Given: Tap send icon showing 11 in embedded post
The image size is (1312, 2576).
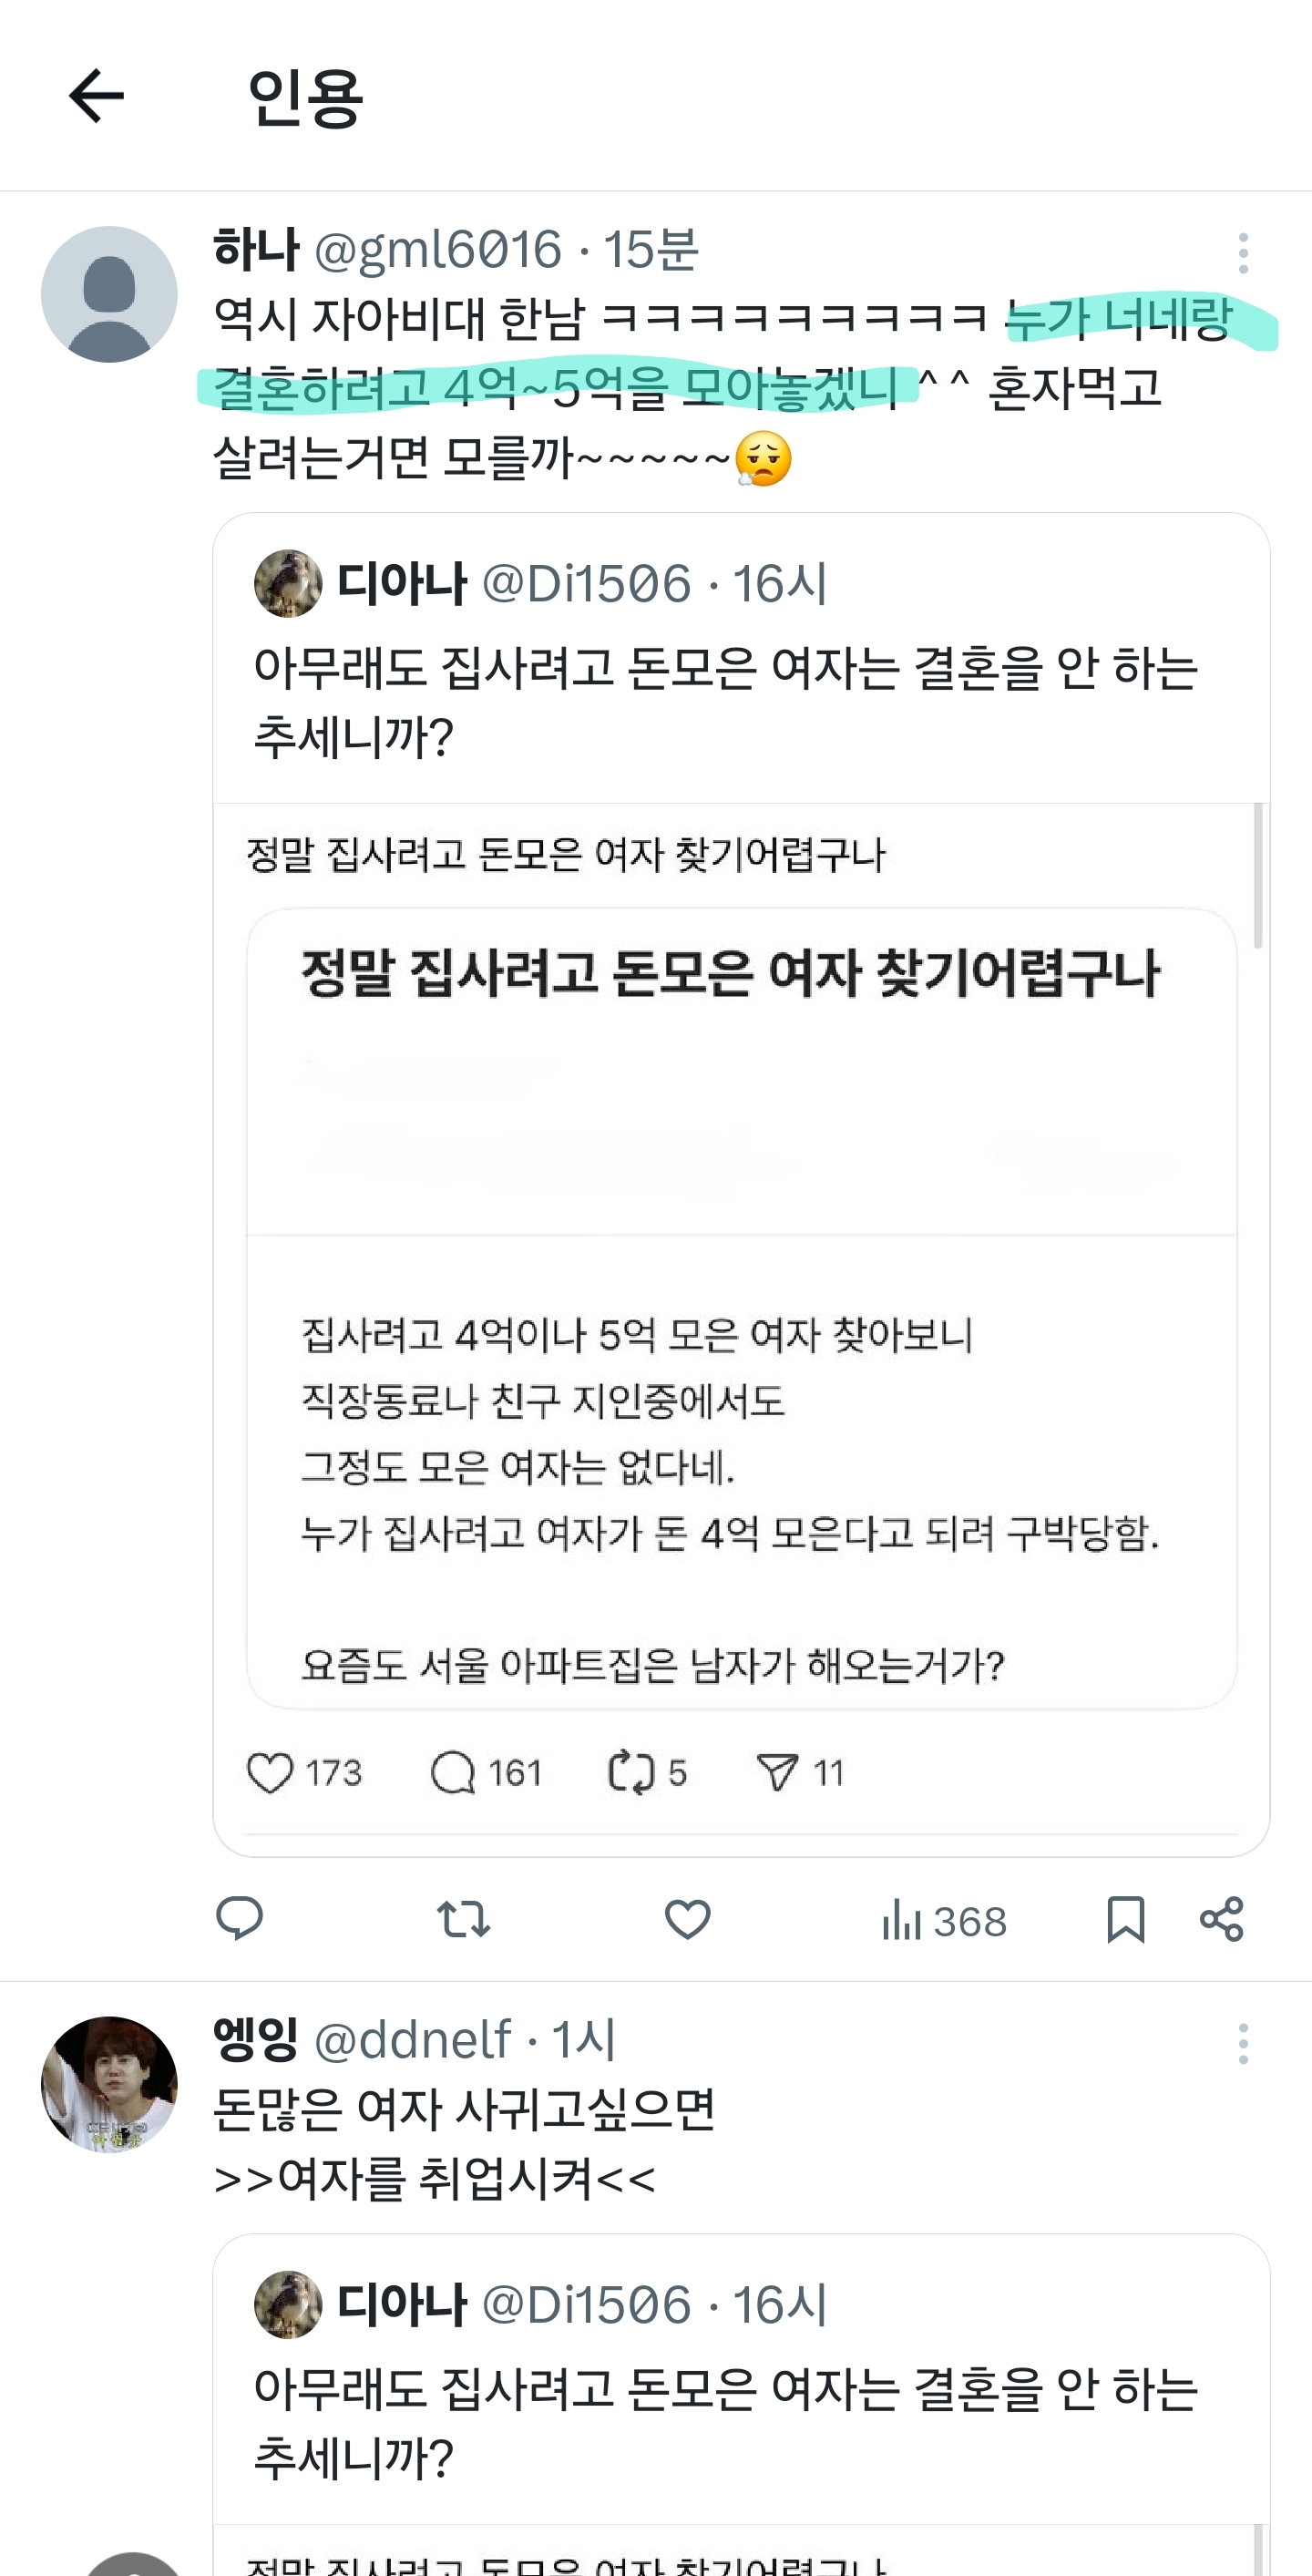Looking at the screenshot, I should 777,1773.
